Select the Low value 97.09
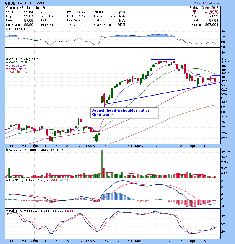The image size is (235, 244). click(29, 20)
